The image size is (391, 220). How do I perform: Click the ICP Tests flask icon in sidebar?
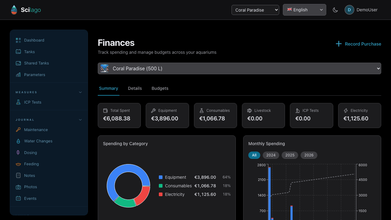pos(18,102)
